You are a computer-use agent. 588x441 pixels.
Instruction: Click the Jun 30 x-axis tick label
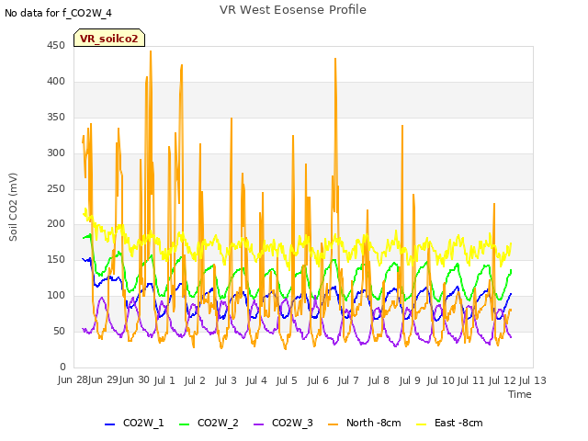(134, 380)
